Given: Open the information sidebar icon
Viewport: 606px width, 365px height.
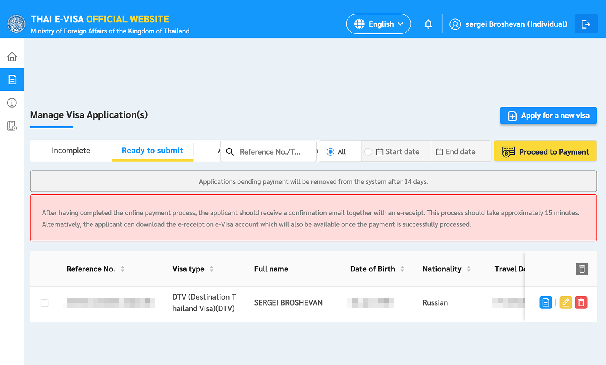Looking at the screenshot, I should 12,103.
